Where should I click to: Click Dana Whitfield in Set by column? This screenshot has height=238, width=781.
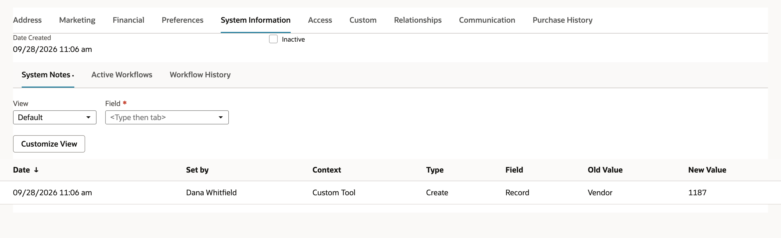pyautogui.click(x=211, y=193)
